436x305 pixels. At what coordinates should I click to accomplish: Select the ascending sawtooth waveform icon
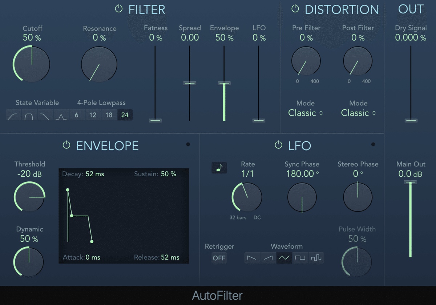point(268,258)
